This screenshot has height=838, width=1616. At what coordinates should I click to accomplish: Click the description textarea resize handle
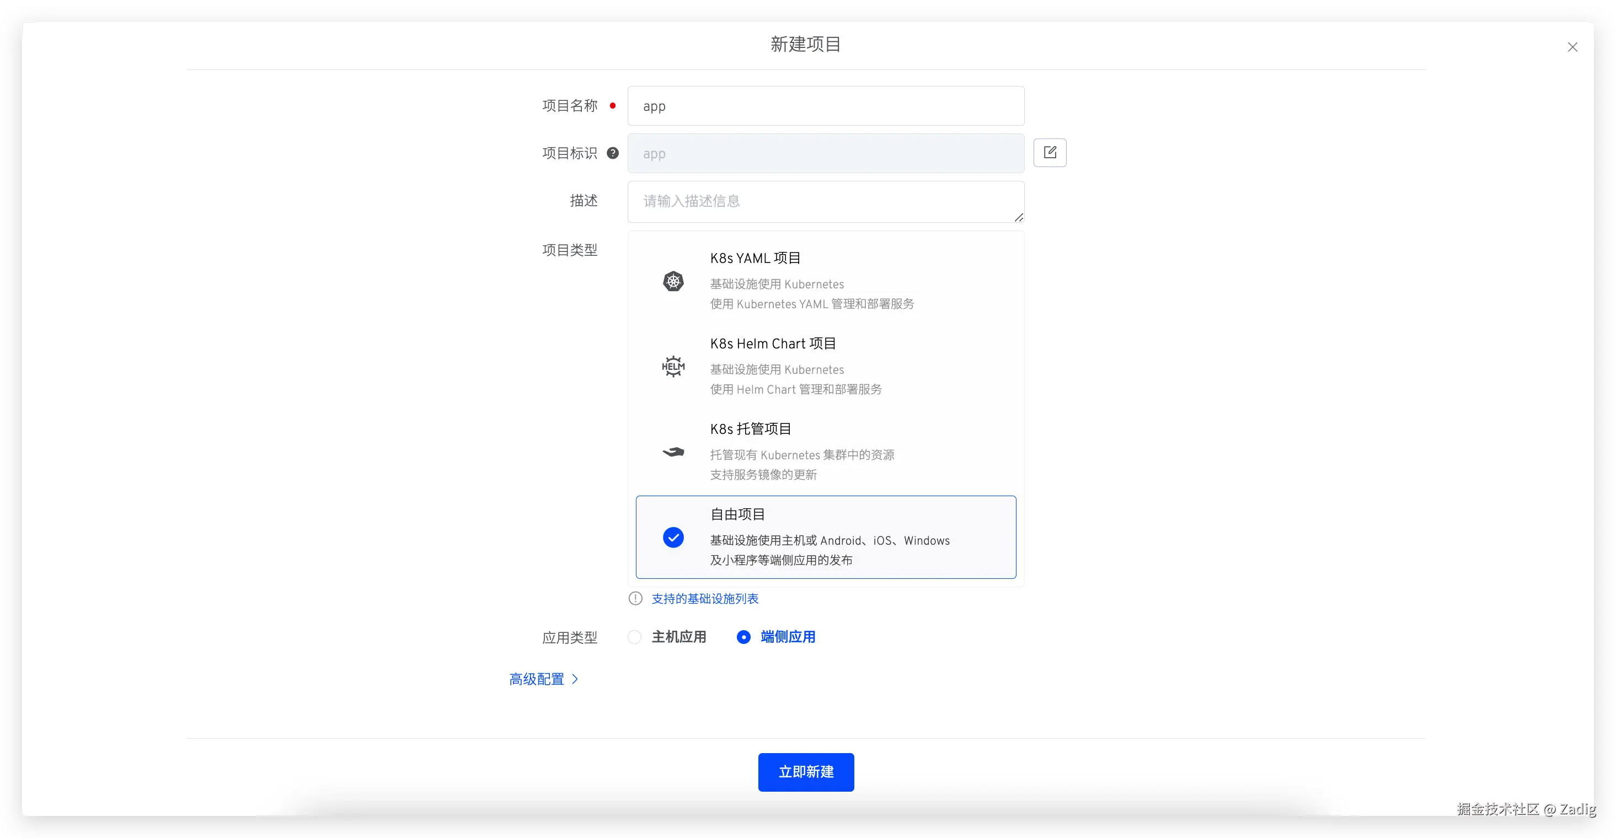click(x=1019, y=217)
